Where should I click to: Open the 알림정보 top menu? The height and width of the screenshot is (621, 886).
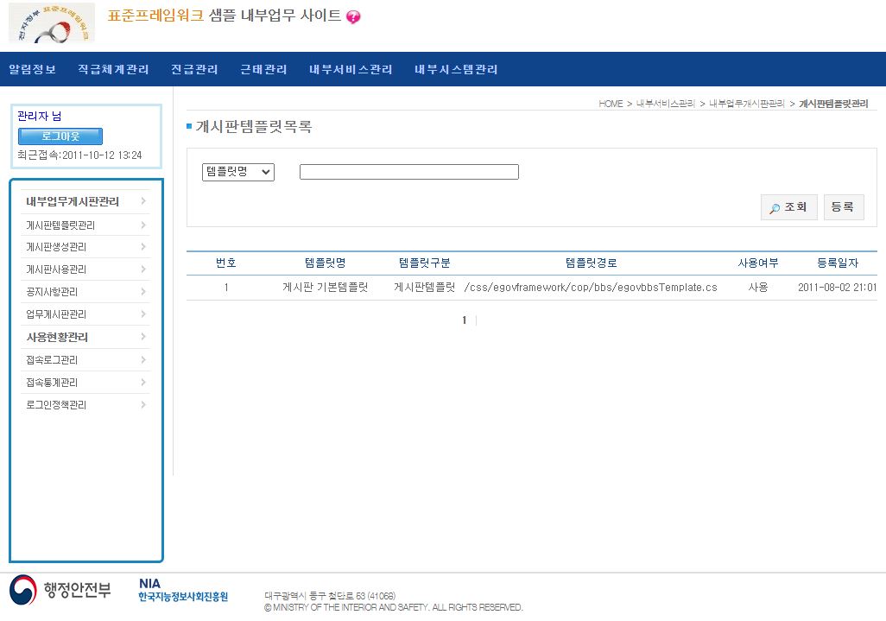click(x=33, y=69)
